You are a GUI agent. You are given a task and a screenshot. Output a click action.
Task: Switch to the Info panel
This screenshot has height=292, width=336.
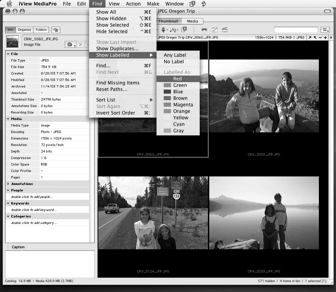[10, 30]
